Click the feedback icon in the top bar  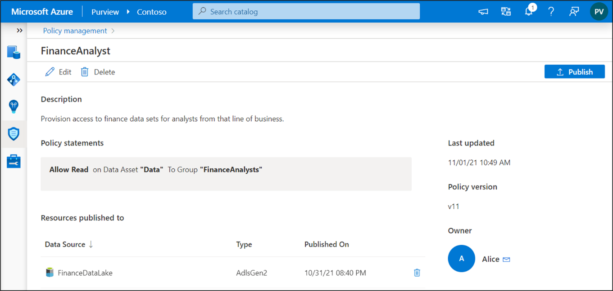pos(574,11)
